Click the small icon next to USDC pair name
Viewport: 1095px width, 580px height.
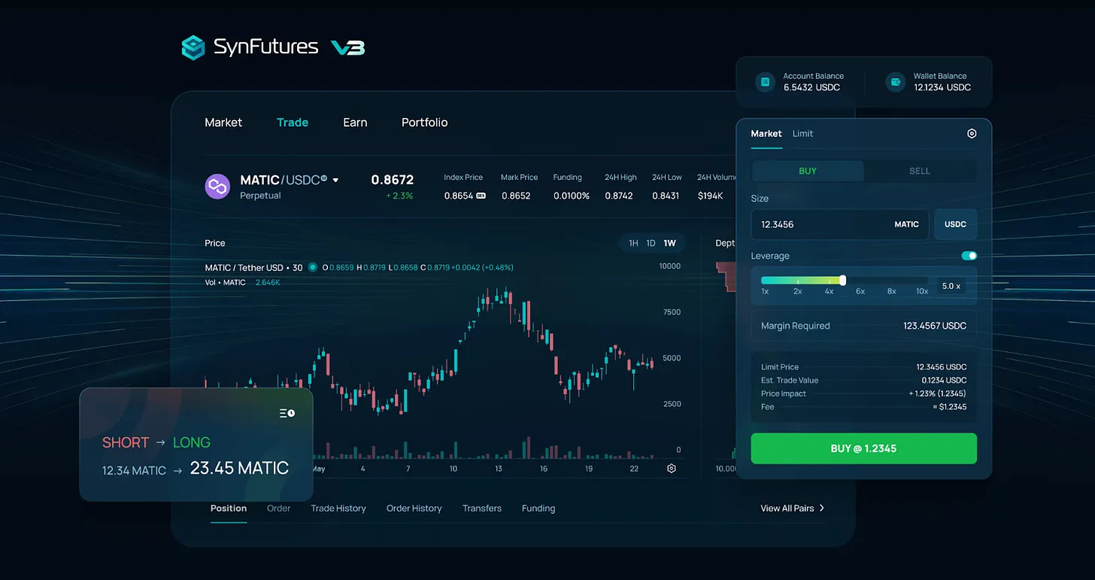coord(324,178)
